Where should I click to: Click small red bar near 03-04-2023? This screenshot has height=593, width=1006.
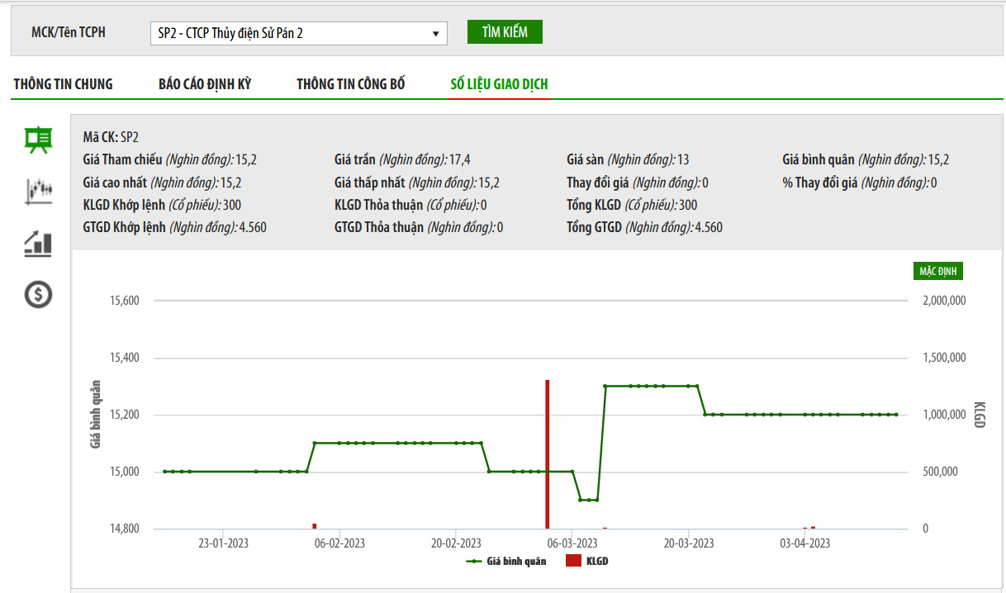813,527
